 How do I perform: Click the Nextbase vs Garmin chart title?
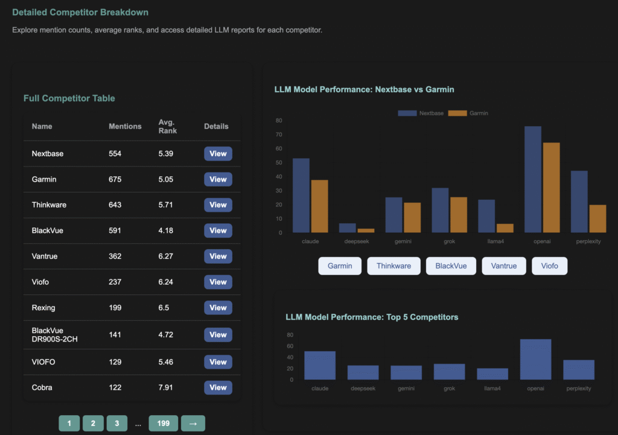[x=364, y=89]
